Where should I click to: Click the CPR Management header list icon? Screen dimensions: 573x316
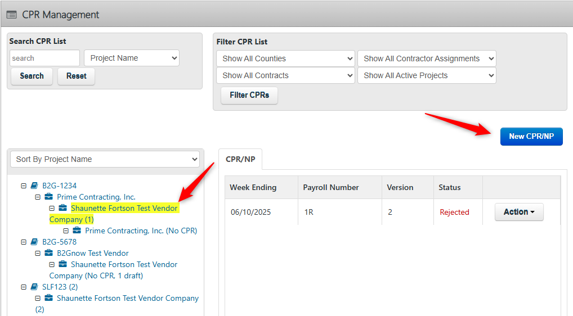coord(11,15)
